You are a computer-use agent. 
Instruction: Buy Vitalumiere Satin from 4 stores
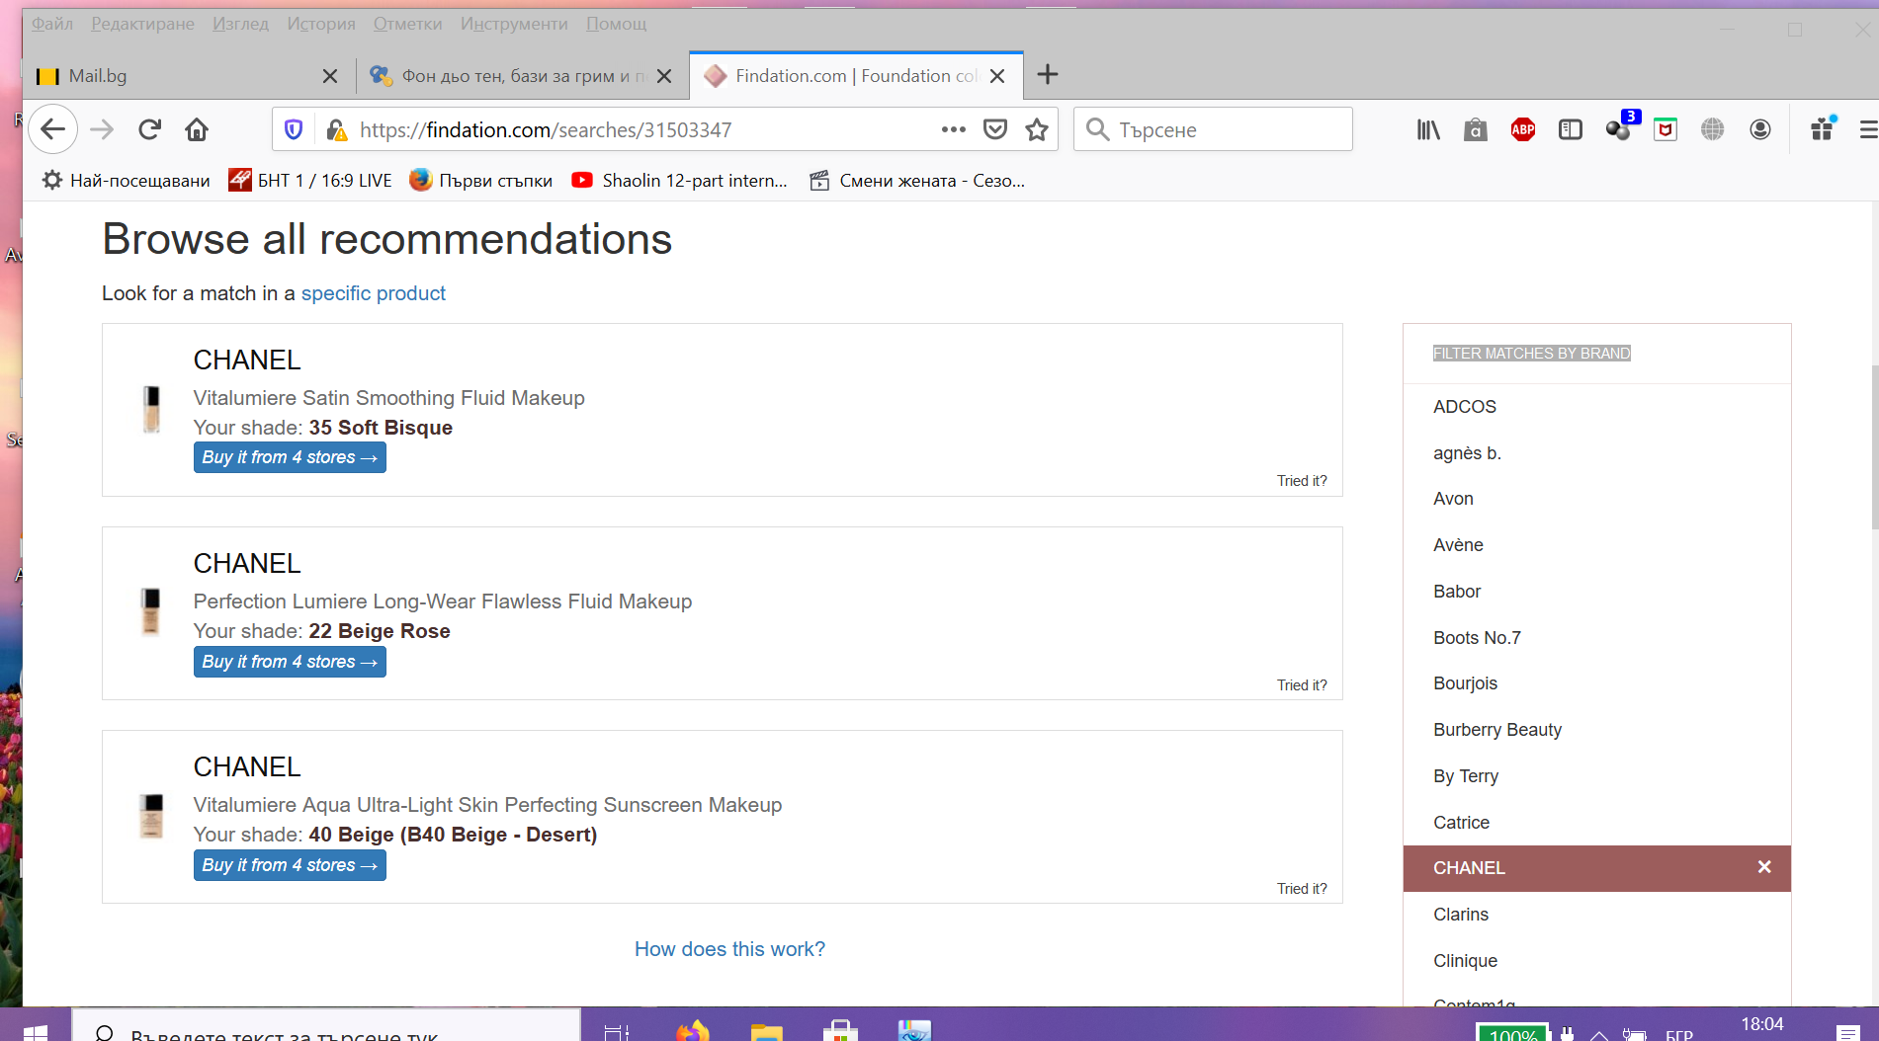[290, 457]
